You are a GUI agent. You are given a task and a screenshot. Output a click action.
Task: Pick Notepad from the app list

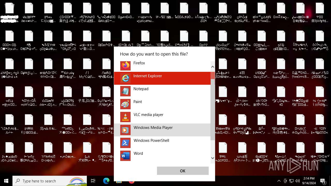[x=162, y=91]
